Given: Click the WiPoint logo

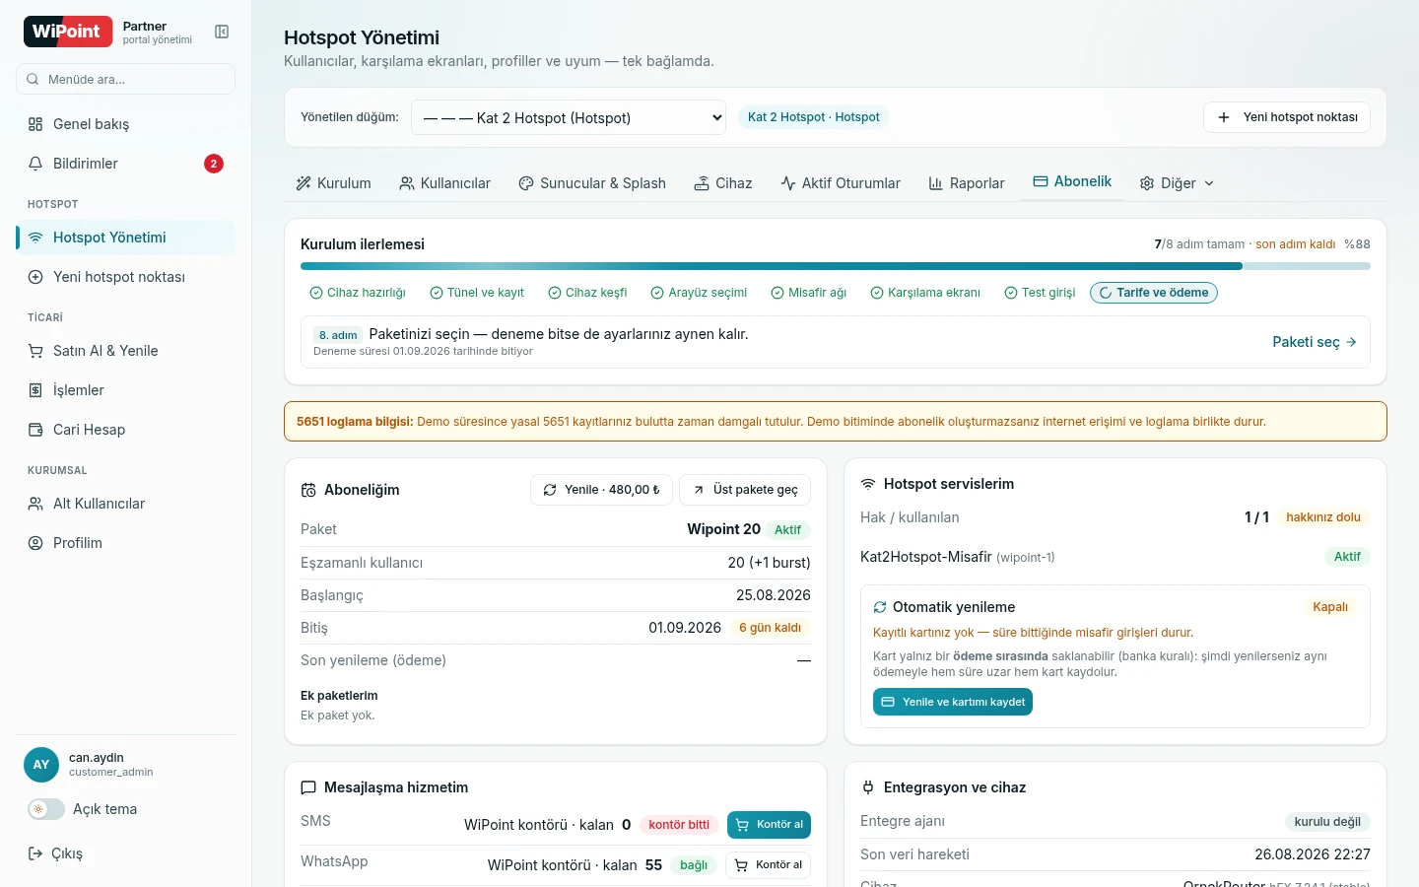Looking at the screenshot, I should click(68, 32).
